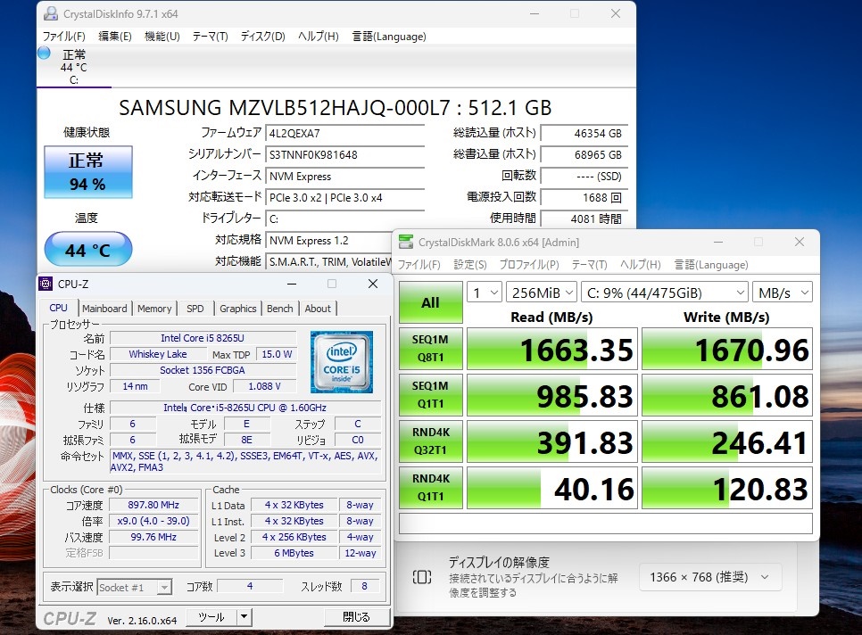Open ファイル(F) menu in CrystalDiskInfo

[x=63, y=37]
